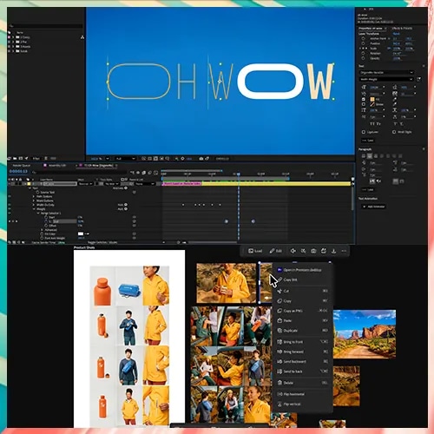Image resolution: width=434 pixels, height=434 pixels.
Task: Switch to the Render Queue tab
Action: click(x=22, y=166)
